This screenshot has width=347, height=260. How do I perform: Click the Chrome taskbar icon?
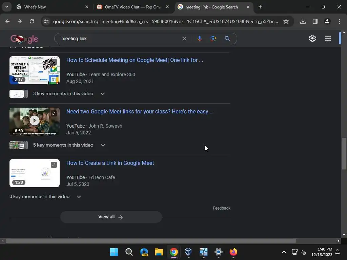tap(174, 252)
